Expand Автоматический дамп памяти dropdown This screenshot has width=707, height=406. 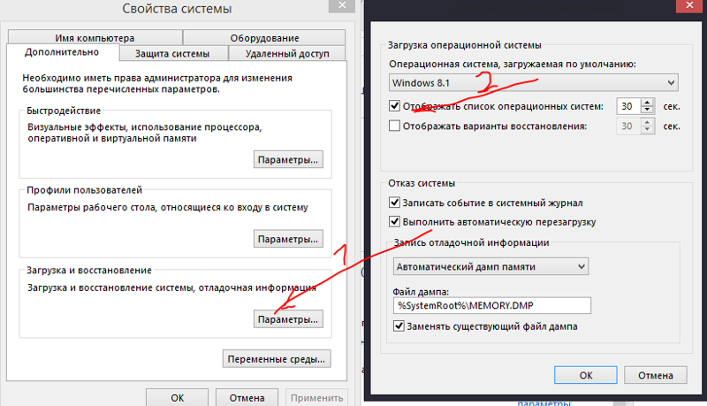coord(490,266)
